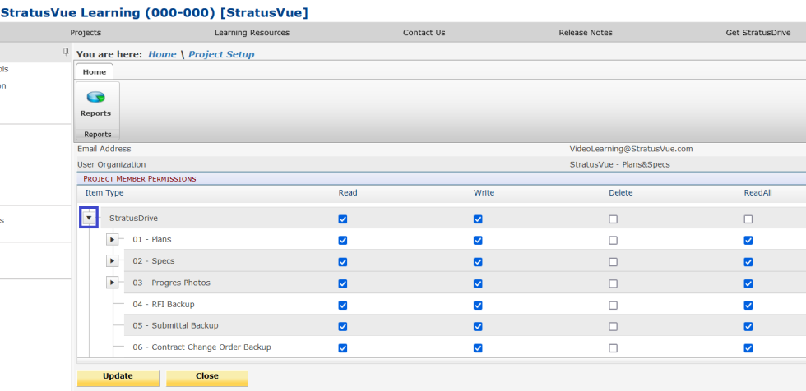The image size is (806, 391).
Task: Uncheck ReadAll for 03 - Progres Photos
Action: pyautogui.click(x=748, y=283)
